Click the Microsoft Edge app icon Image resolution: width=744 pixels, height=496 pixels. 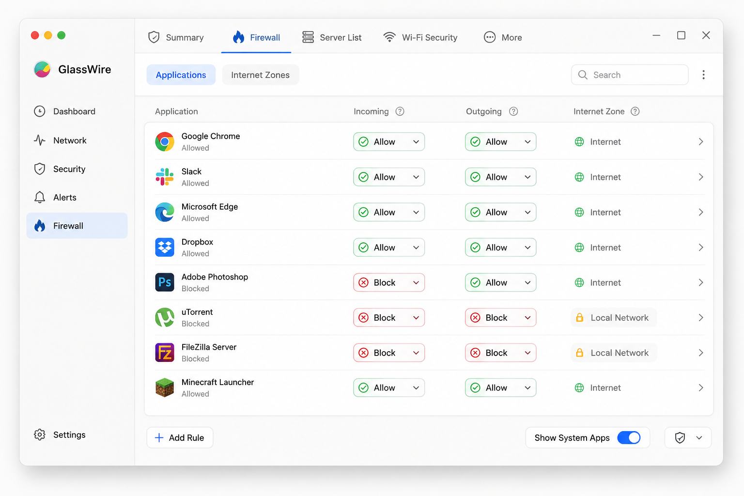click(x=165, y=212)
